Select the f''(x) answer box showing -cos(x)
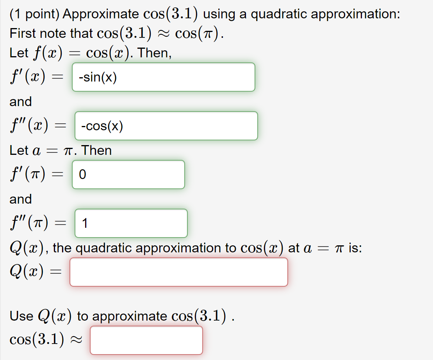 point(166,126)
